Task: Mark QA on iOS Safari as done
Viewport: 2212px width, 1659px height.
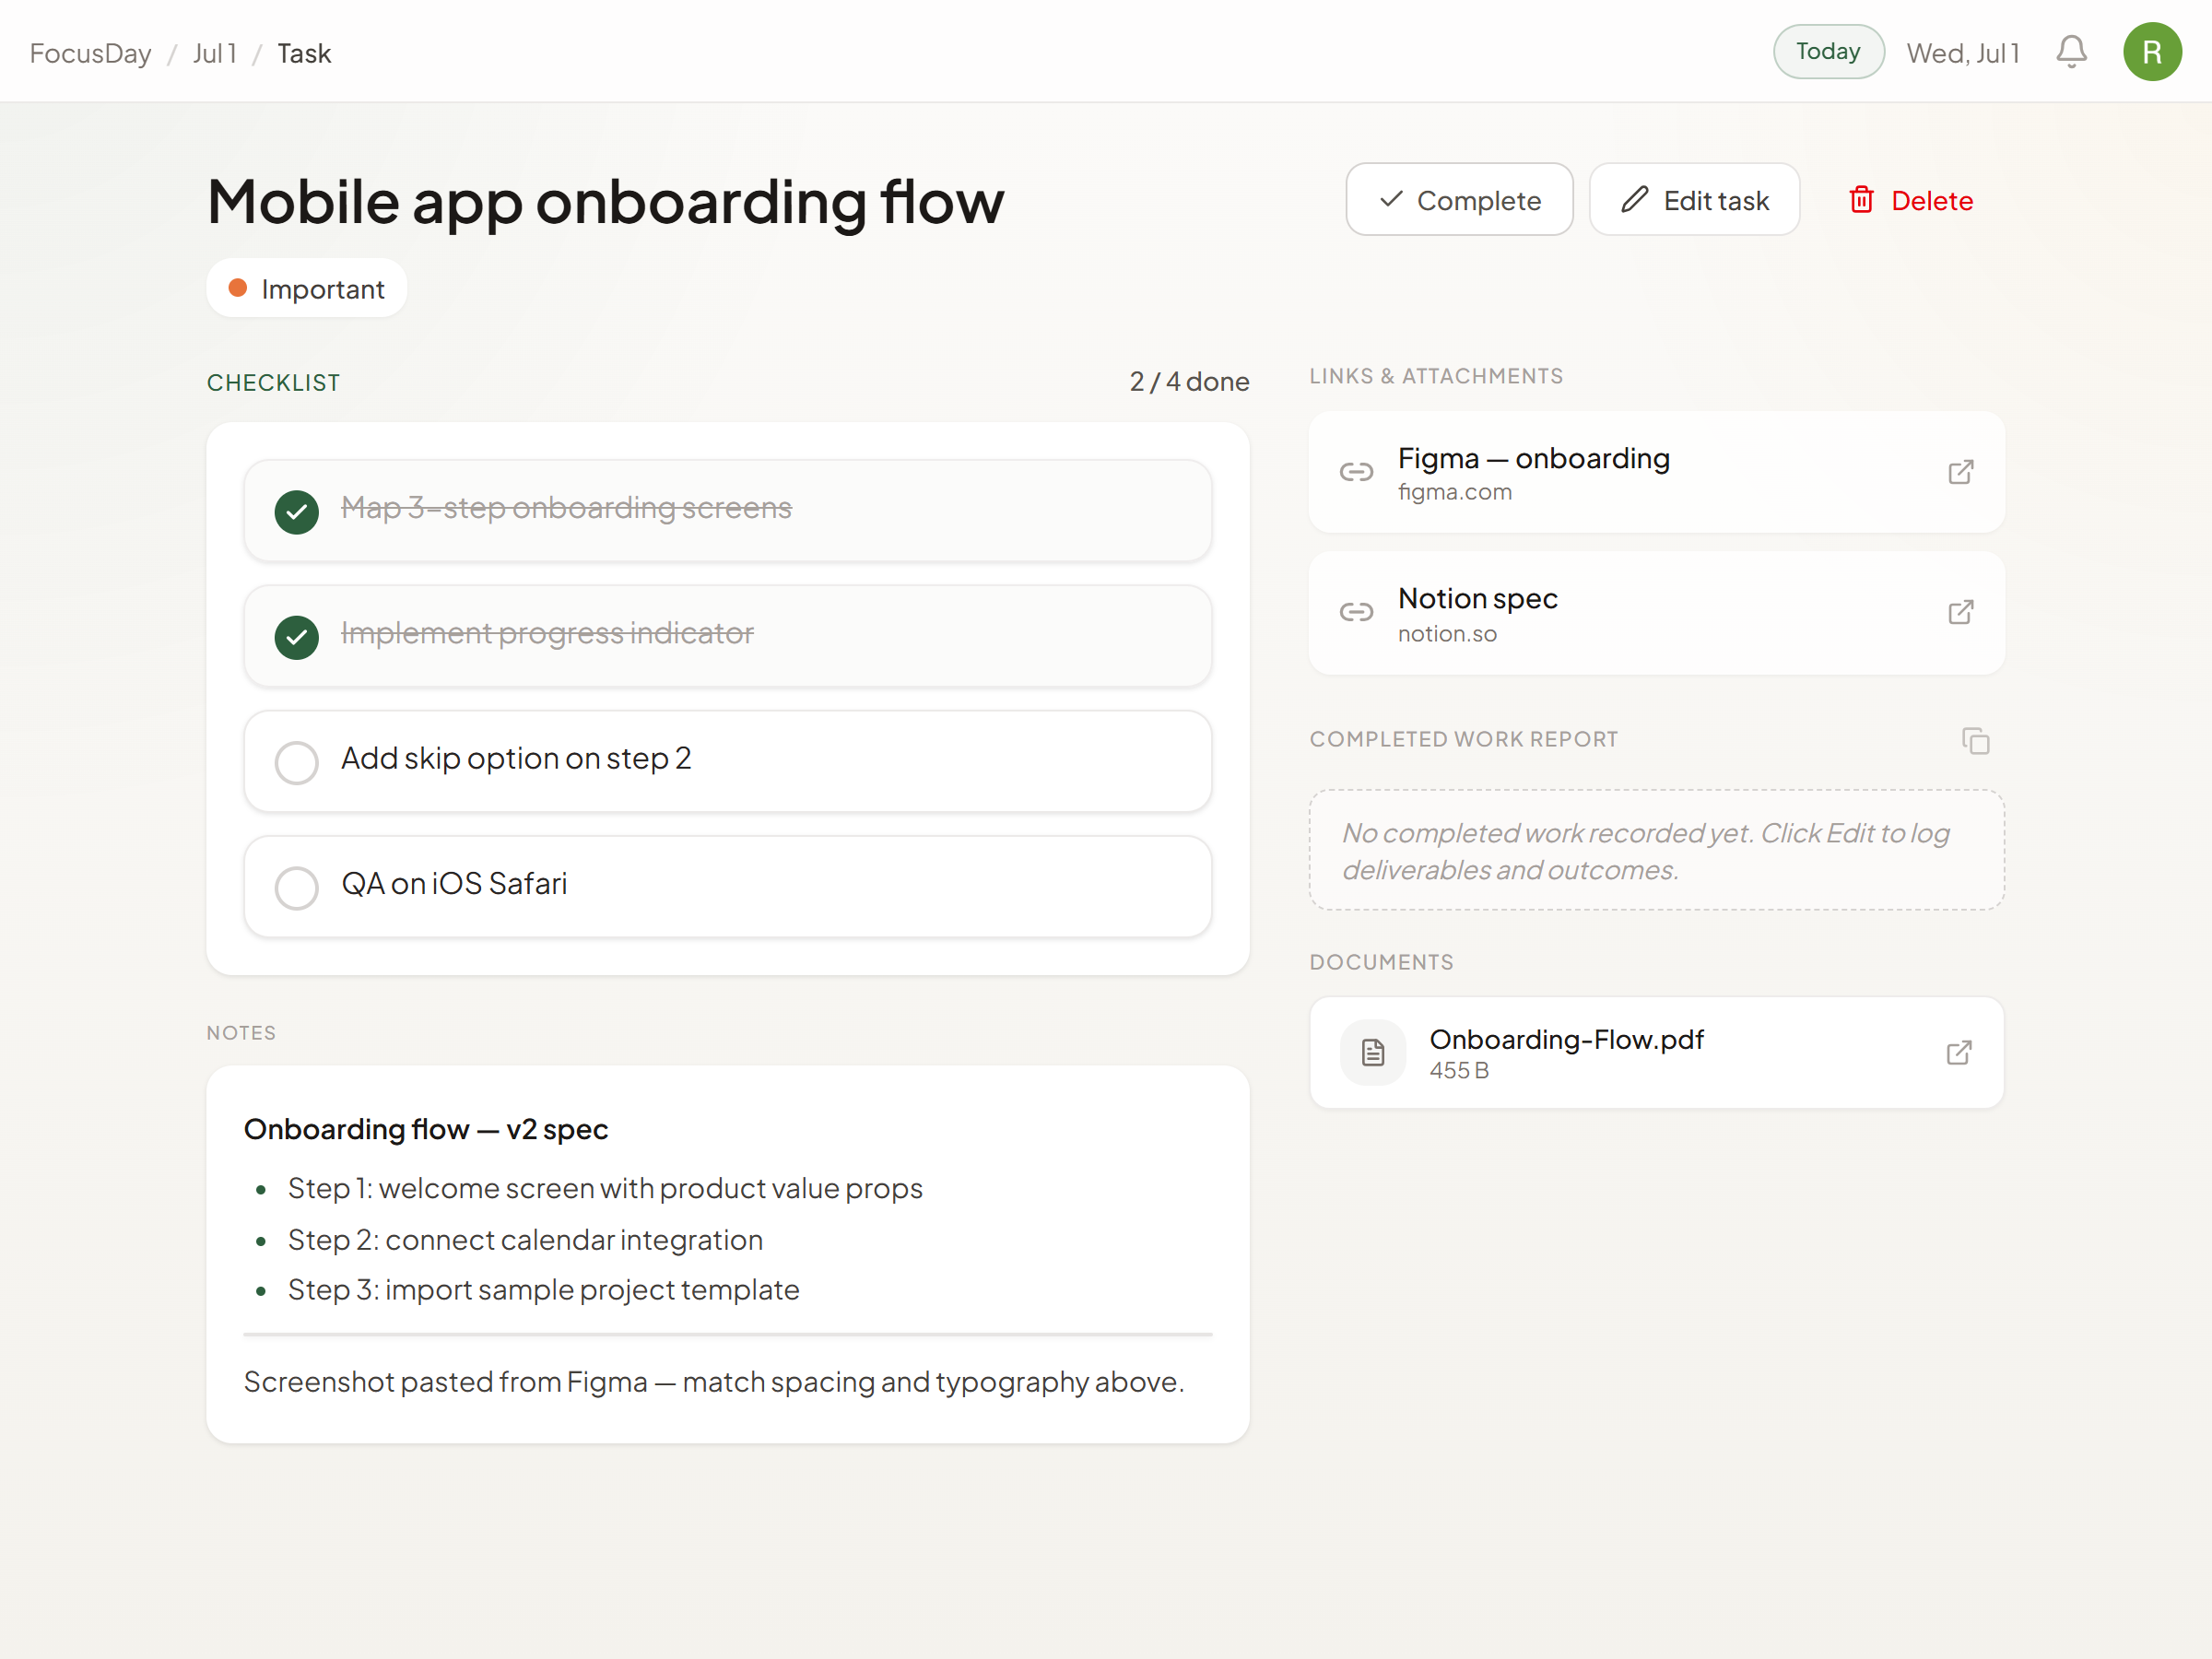Action: pos(297,887)
